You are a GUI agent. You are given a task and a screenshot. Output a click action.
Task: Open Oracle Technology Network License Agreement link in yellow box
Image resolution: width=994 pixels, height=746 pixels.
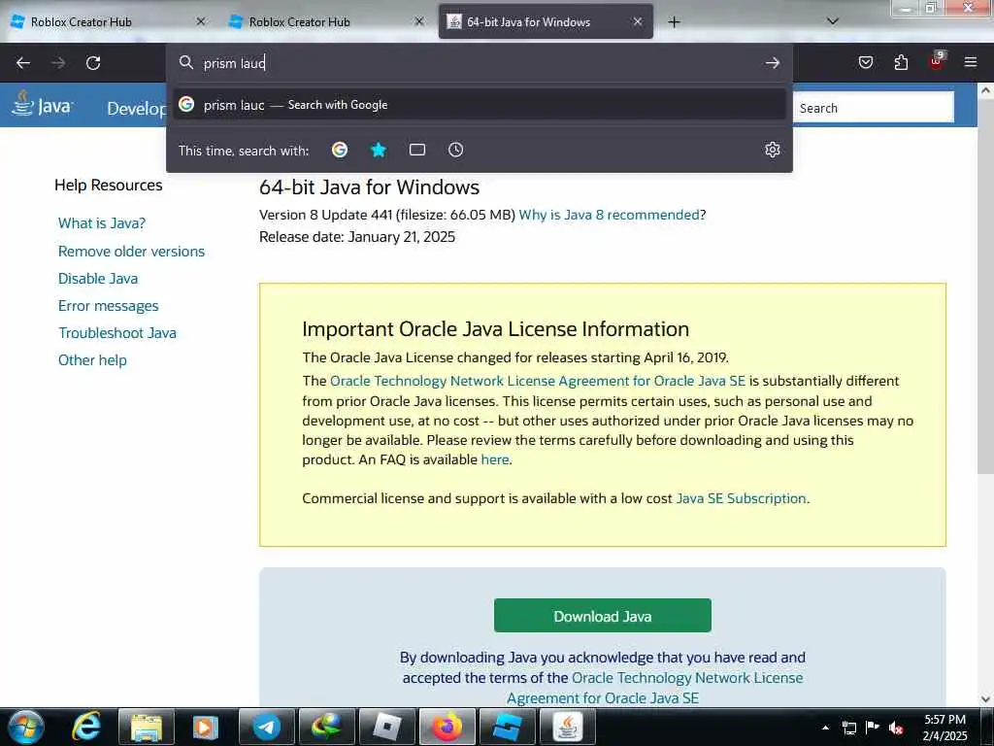[x=538, y=381]
